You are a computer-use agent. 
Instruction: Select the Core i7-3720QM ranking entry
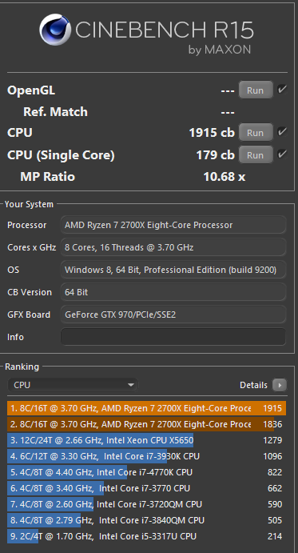point(146,504)
